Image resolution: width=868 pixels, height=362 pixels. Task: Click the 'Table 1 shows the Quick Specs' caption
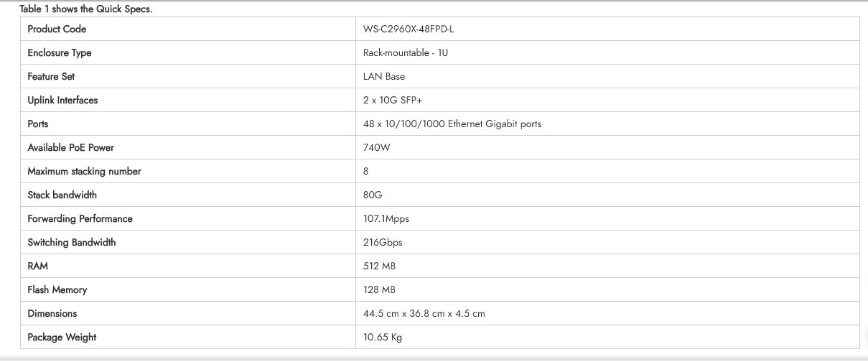[86, 9]
